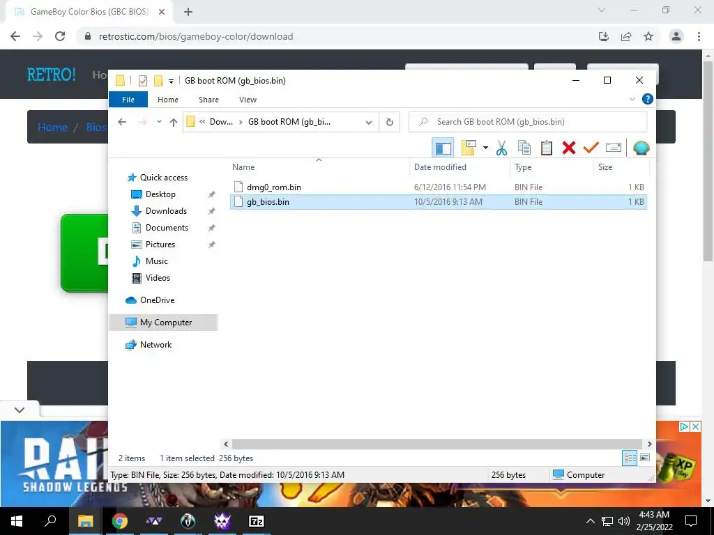Open Chrome three-dot menu

tap(699, 36)
